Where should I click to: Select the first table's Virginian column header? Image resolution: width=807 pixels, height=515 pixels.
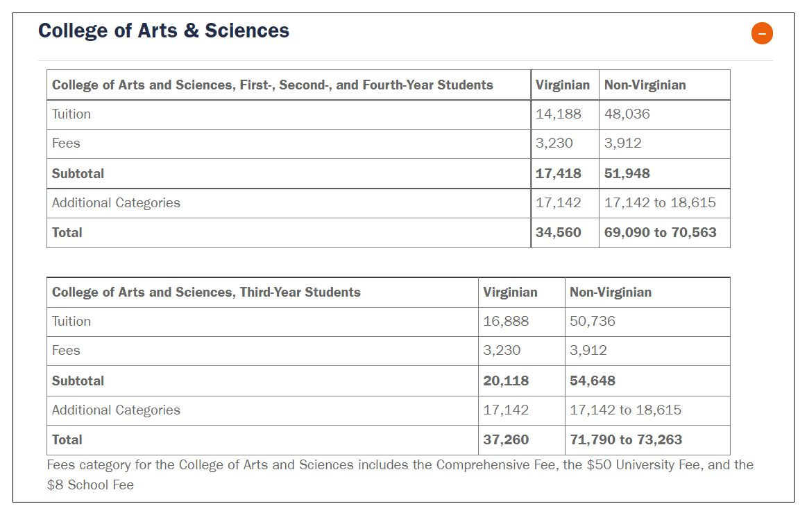(x=563, y=85)
